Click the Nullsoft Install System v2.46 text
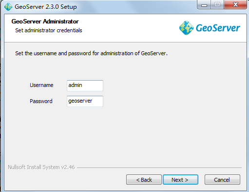Screen dimensions: 249x192 (x=41, y=167)
